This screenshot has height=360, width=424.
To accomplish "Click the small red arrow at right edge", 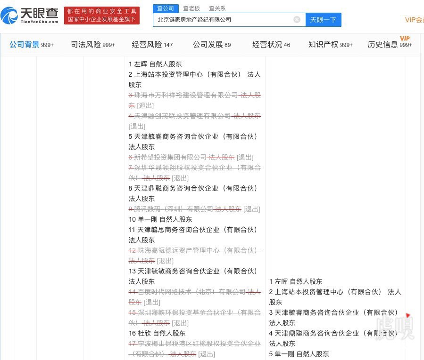I will (x=407, y=315).
